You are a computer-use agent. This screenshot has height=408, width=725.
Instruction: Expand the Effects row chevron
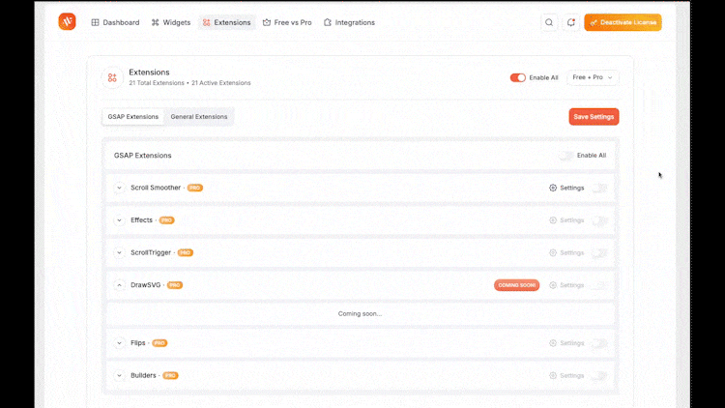pyautogui.click(x=119, y=220)
